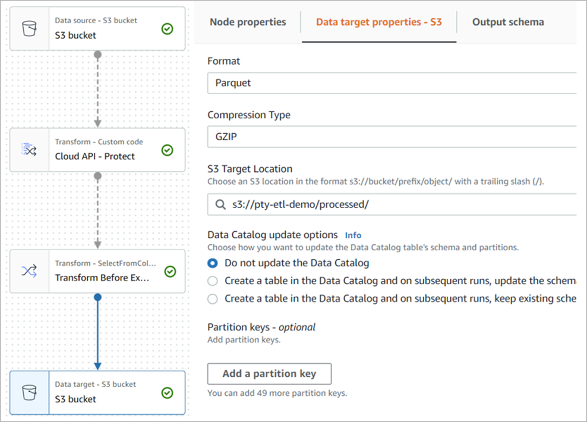Select the Data target properties - S3 tab
Image resolution: width=587 pixels, height=422 pixels.
pos(378,23)
